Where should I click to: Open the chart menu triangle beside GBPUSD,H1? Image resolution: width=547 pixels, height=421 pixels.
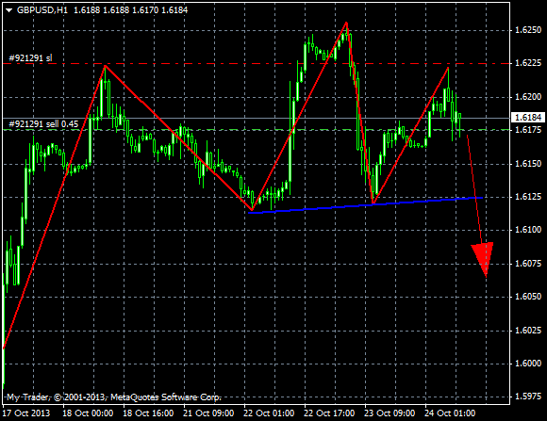click(9, 10)
